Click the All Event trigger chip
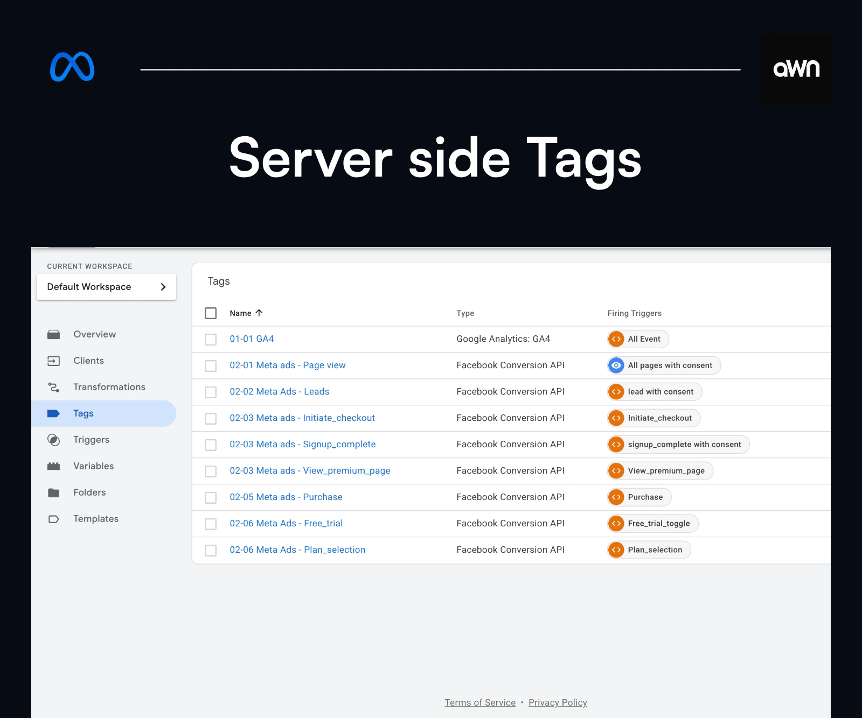This screenshot has width=862, height=718. click(x=638, y=339)
